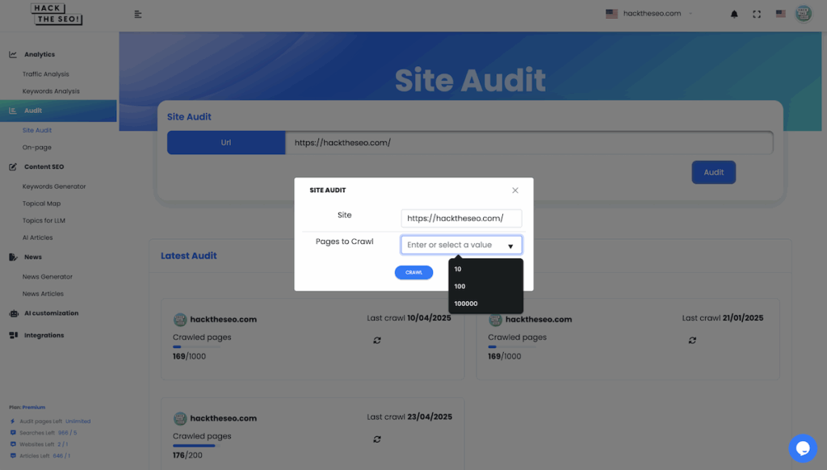Screen dimensions: 827x470
Task: Click the Audit button
Action: (x=714, y=173)
